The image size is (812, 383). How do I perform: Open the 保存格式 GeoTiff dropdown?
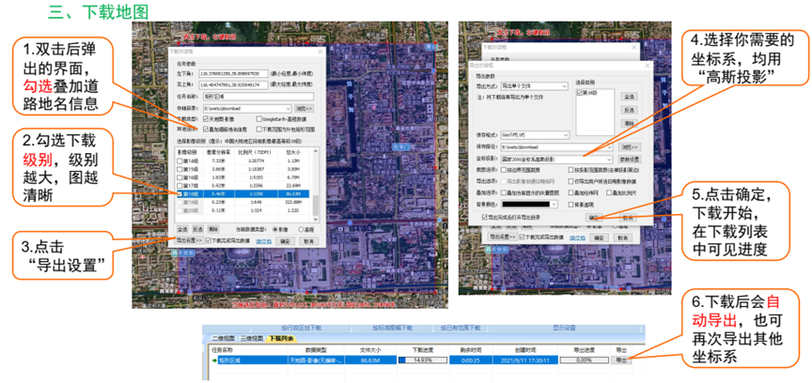566,134
